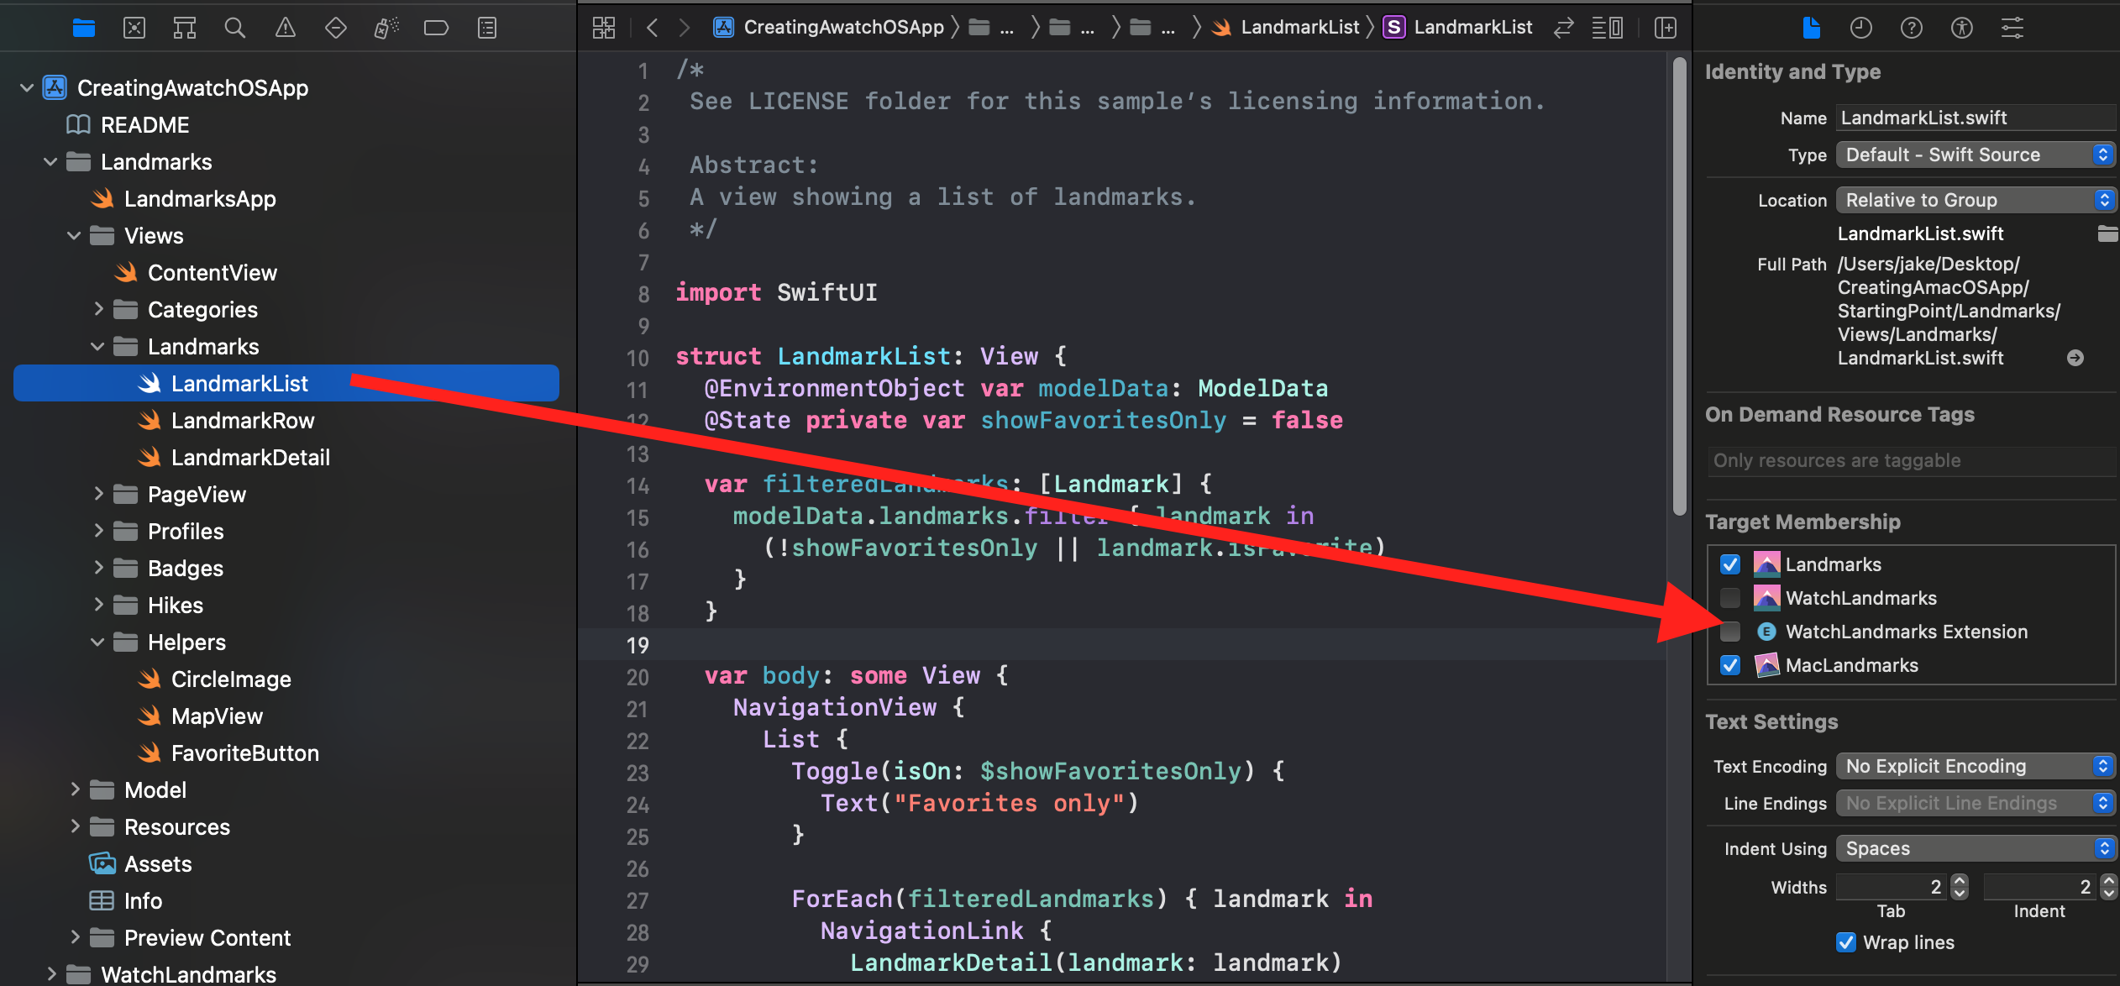Collapse the Helpers folder
2120x986 pixels.
pyautogui.click(x=98, y=642)
